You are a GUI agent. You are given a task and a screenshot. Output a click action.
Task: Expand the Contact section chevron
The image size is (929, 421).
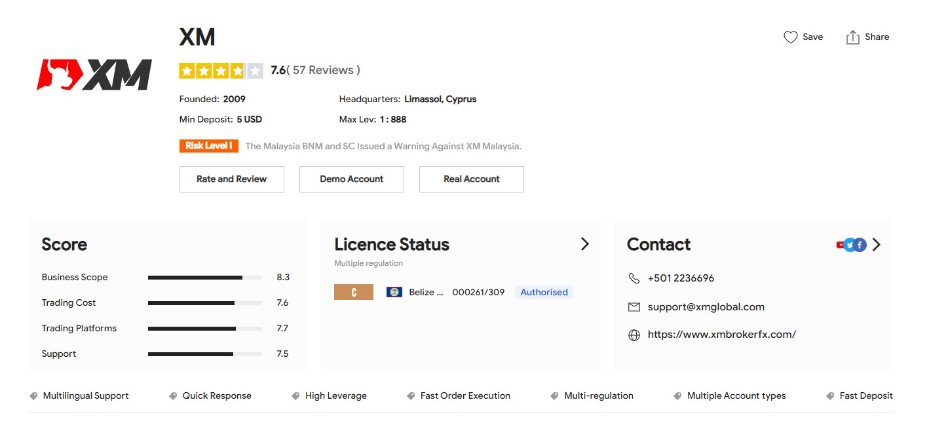(x=877, y=245)
